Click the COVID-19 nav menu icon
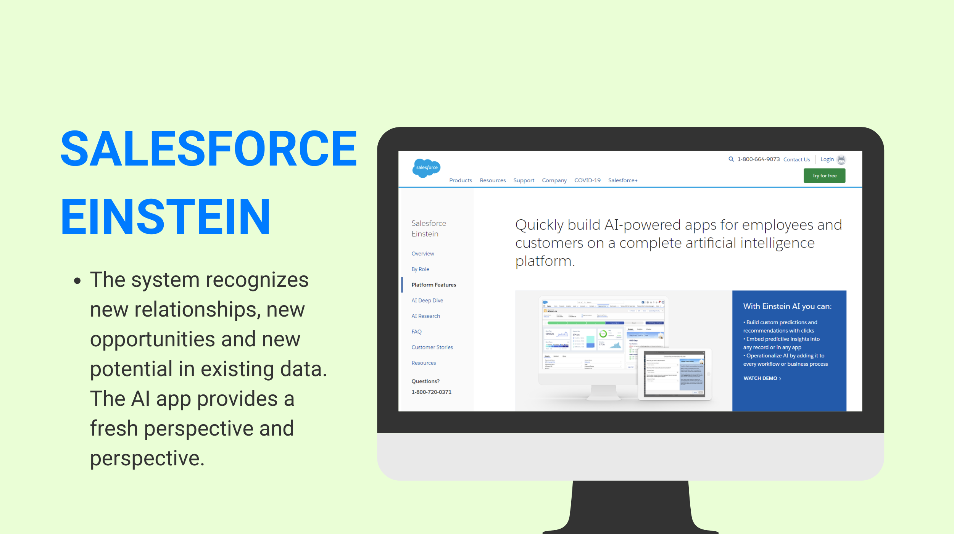The image size is (954, 534). pos(586,180)
